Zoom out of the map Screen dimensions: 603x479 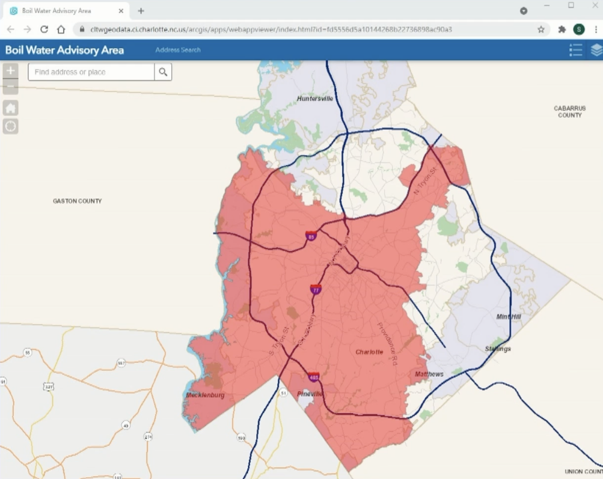tap(10, 87)
